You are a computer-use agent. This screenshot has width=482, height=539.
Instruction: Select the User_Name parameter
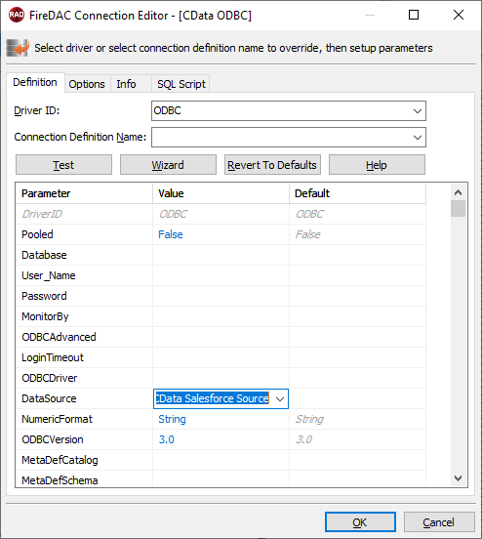click(49, 275)
